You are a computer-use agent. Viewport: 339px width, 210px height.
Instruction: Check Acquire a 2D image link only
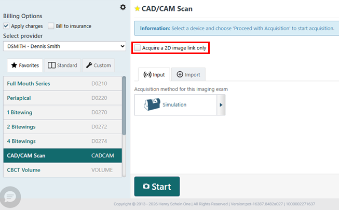coord(138,48)
